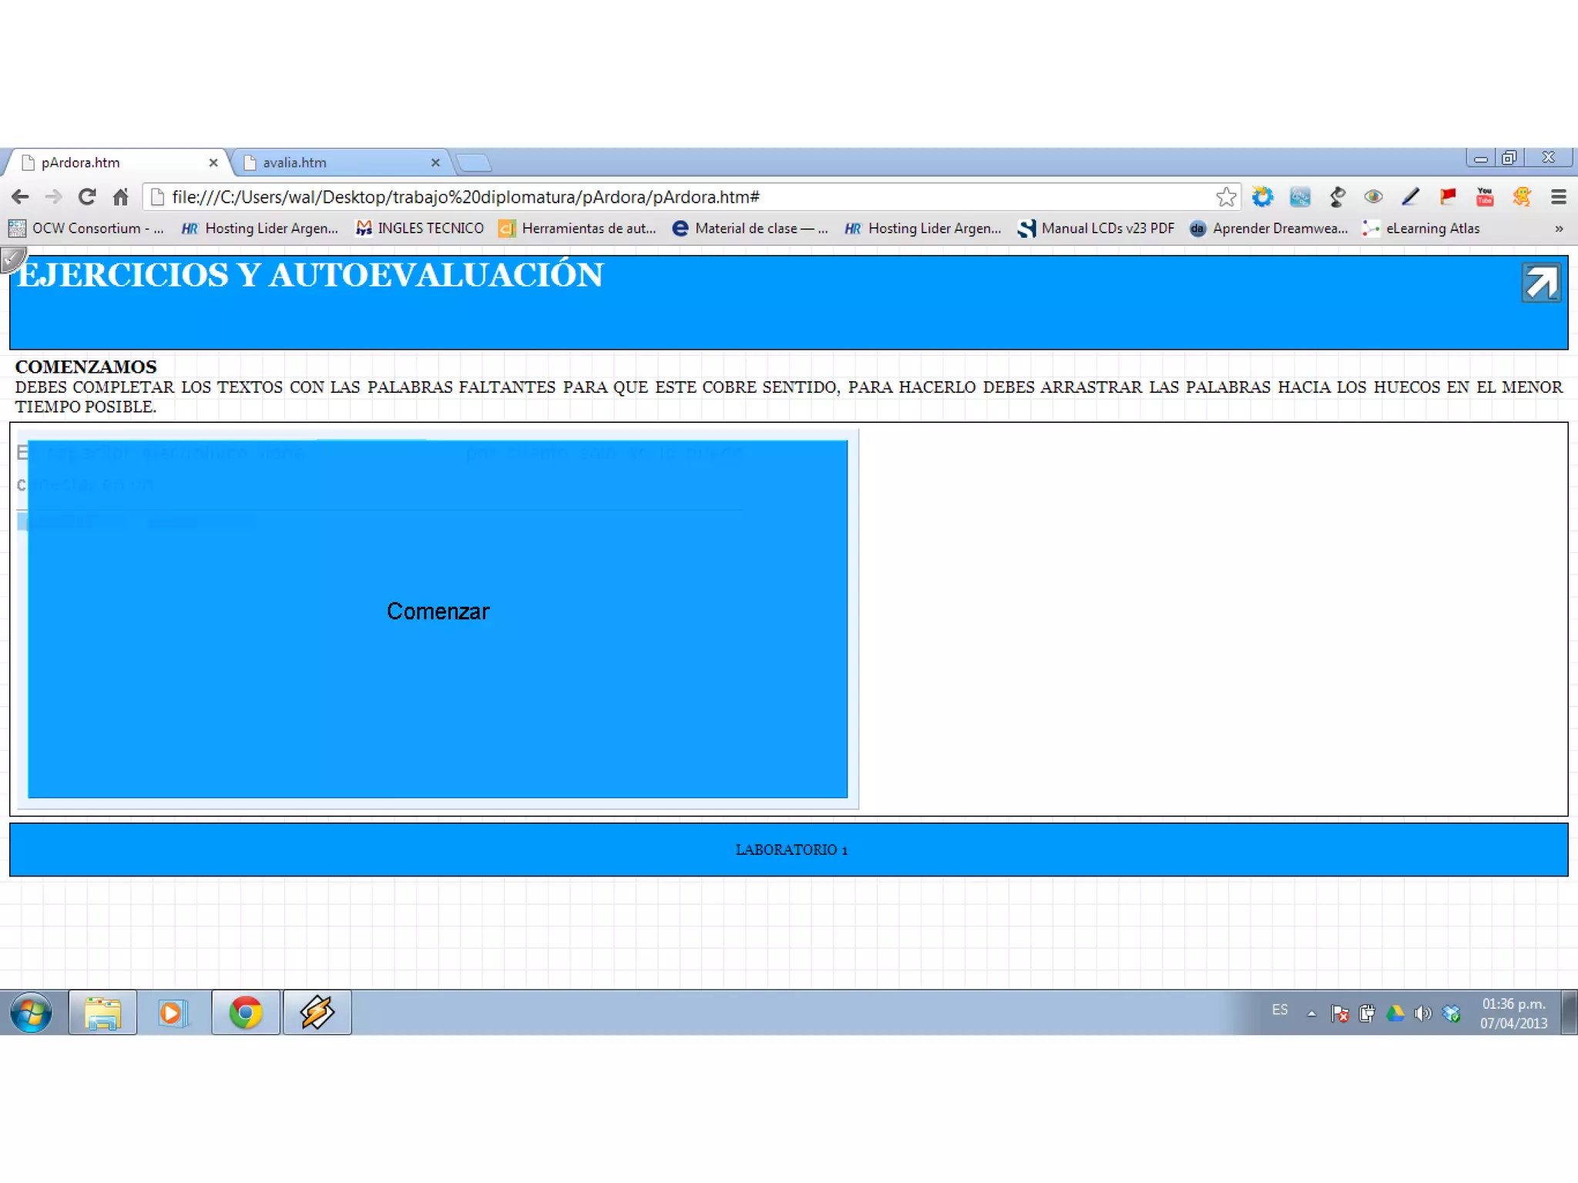Open the full-screen arrow icon in header
1578x1183 pixels.
point(1540,283)
